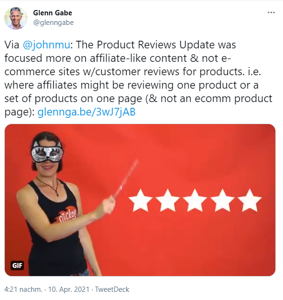Click the 10. Apr. 2021 date
The width and height of the screenshot is (283, 300).
coord(69,289)
